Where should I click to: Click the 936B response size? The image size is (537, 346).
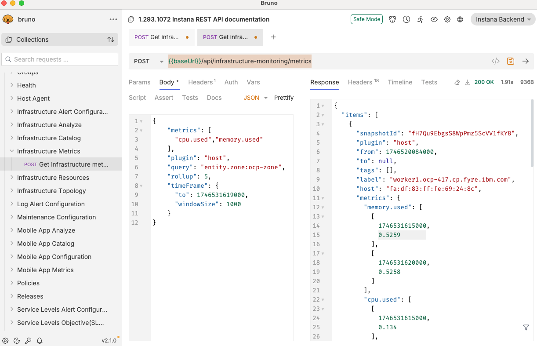526,82
